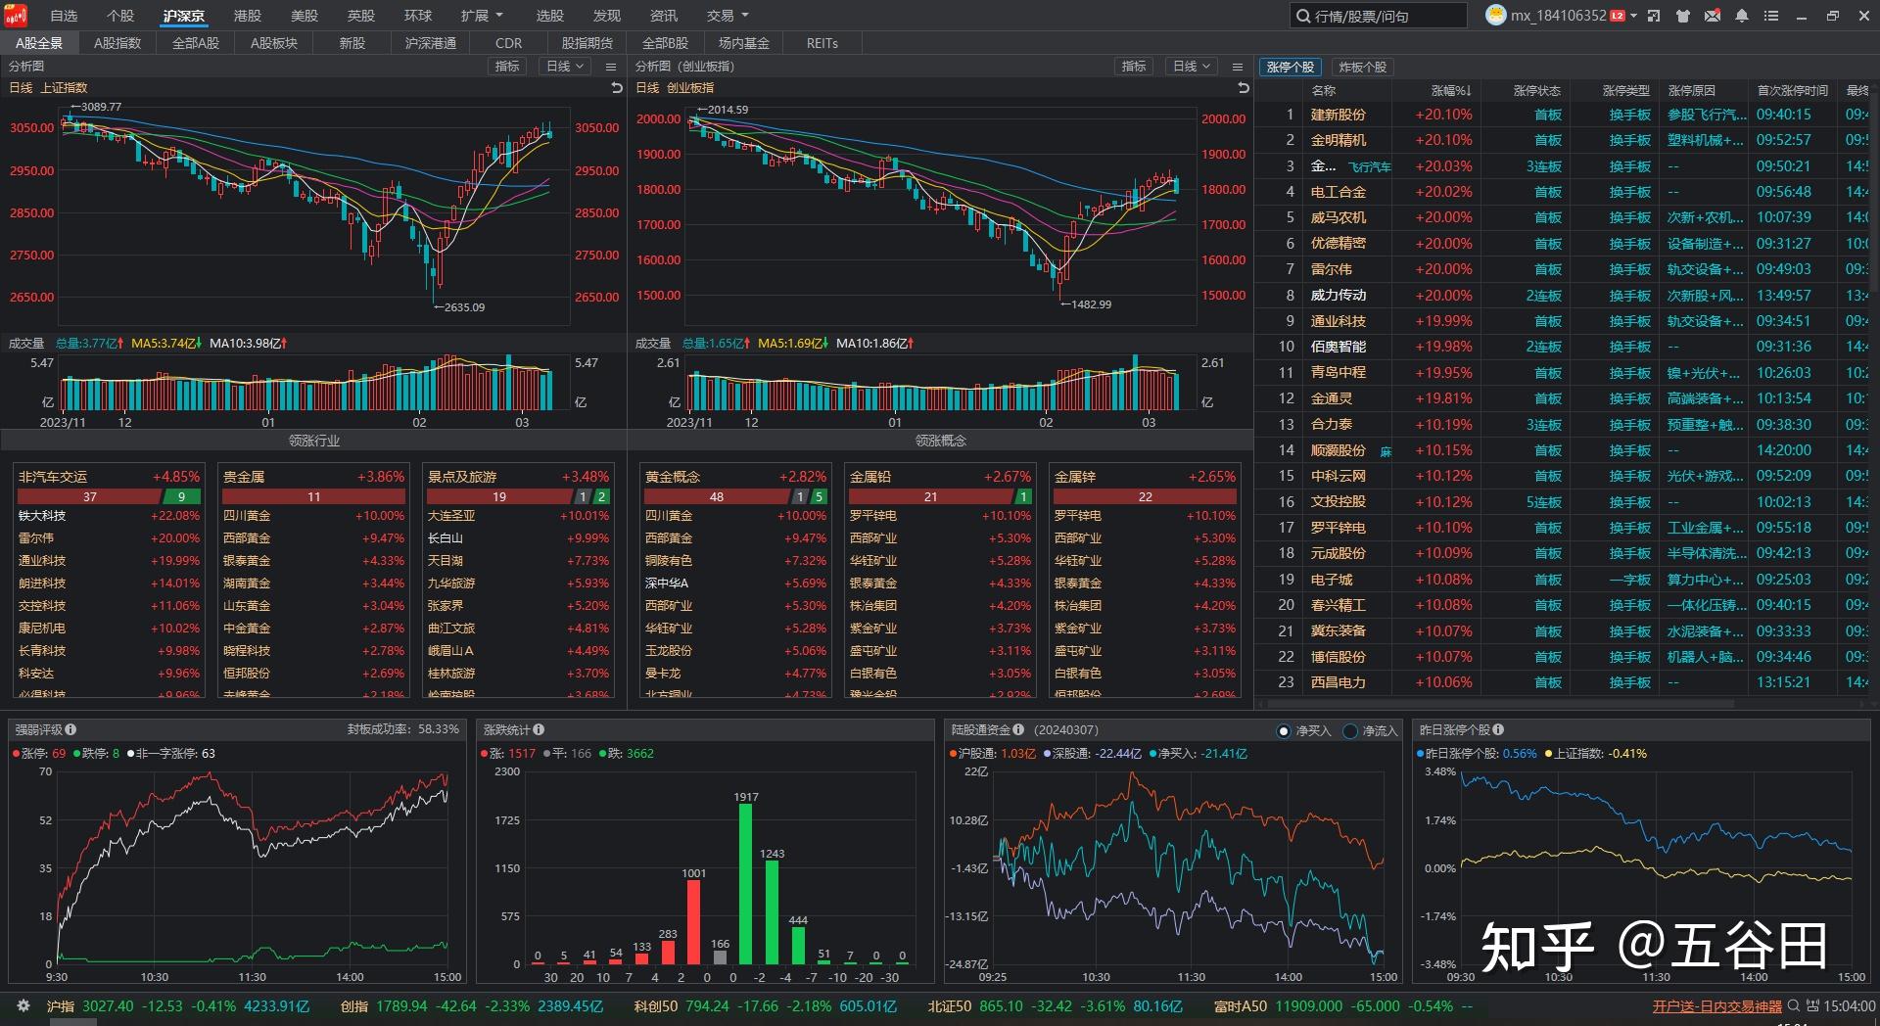
Task: Toggle the 上证指数 legend in the 昨日涨停个股 chart
Action: (x=1596, y=754)
